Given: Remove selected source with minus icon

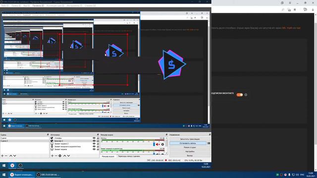Looking at the screenshot, I should point(56,156).
